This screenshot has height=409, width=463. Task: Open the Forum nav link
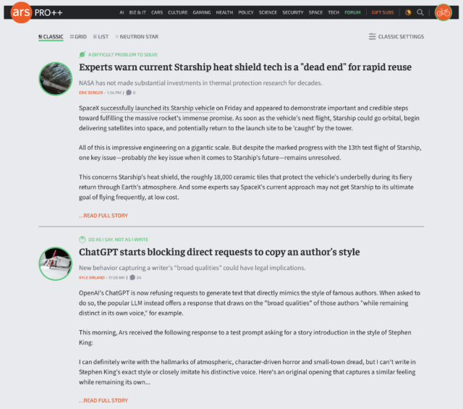(x=352, y=12)
